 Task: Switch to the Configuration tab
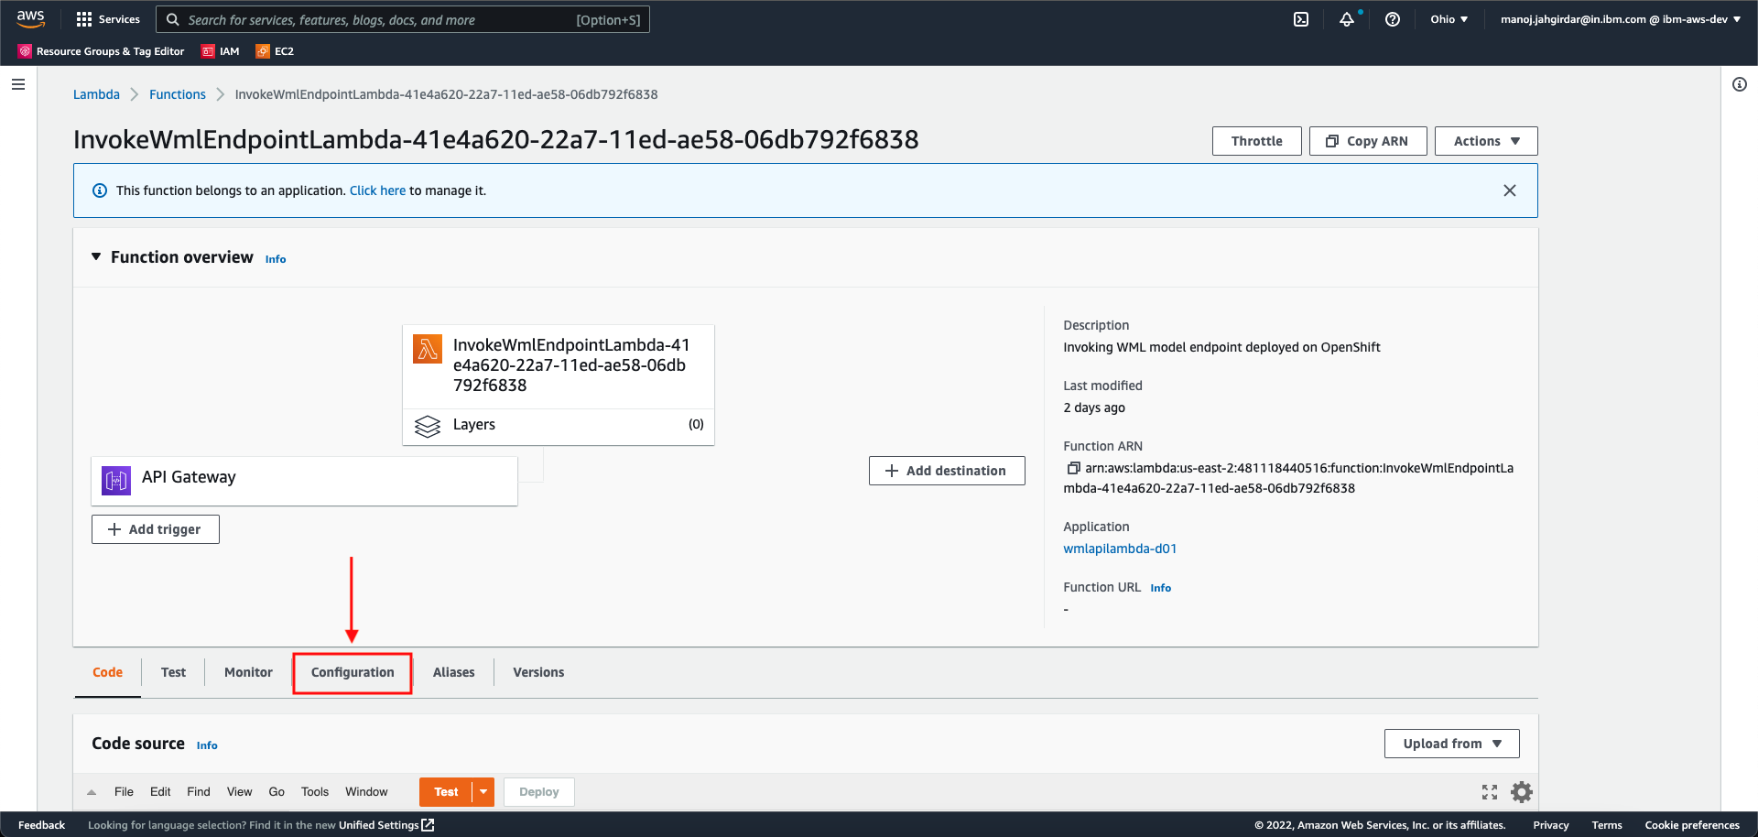(x=353, y=672)
